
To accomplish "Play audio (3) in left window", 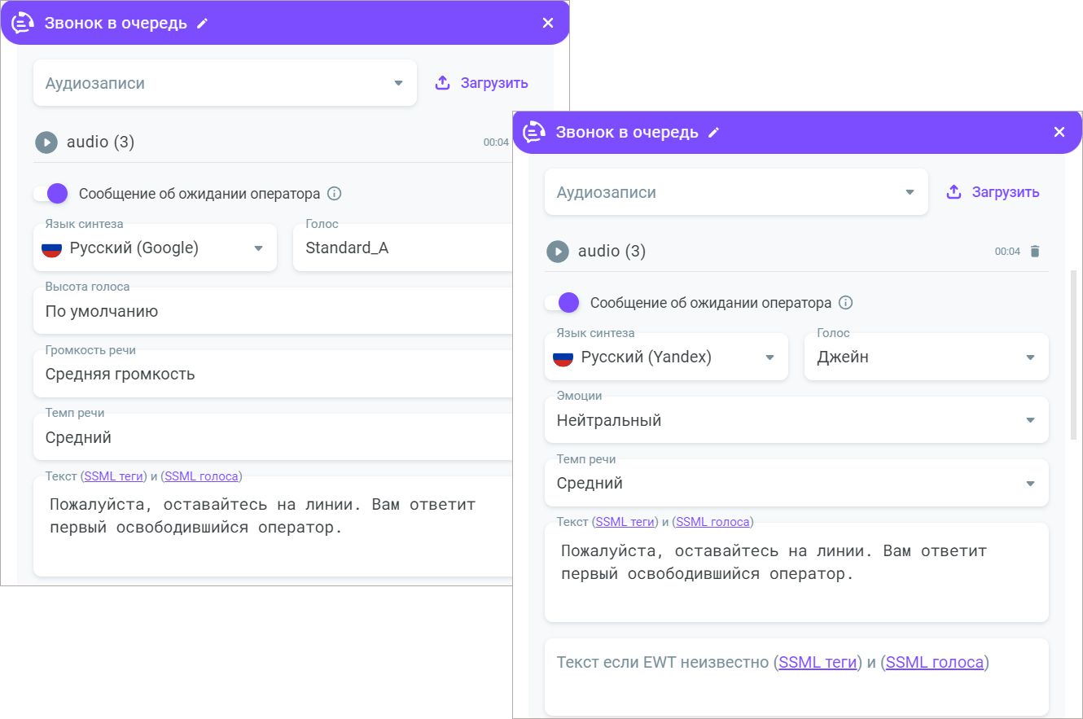I will [x=46, y=142].
